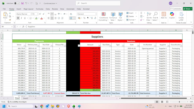The image size is (194, 109).
Task: Click the Save icon in title bar
Action: click(22, 3)
